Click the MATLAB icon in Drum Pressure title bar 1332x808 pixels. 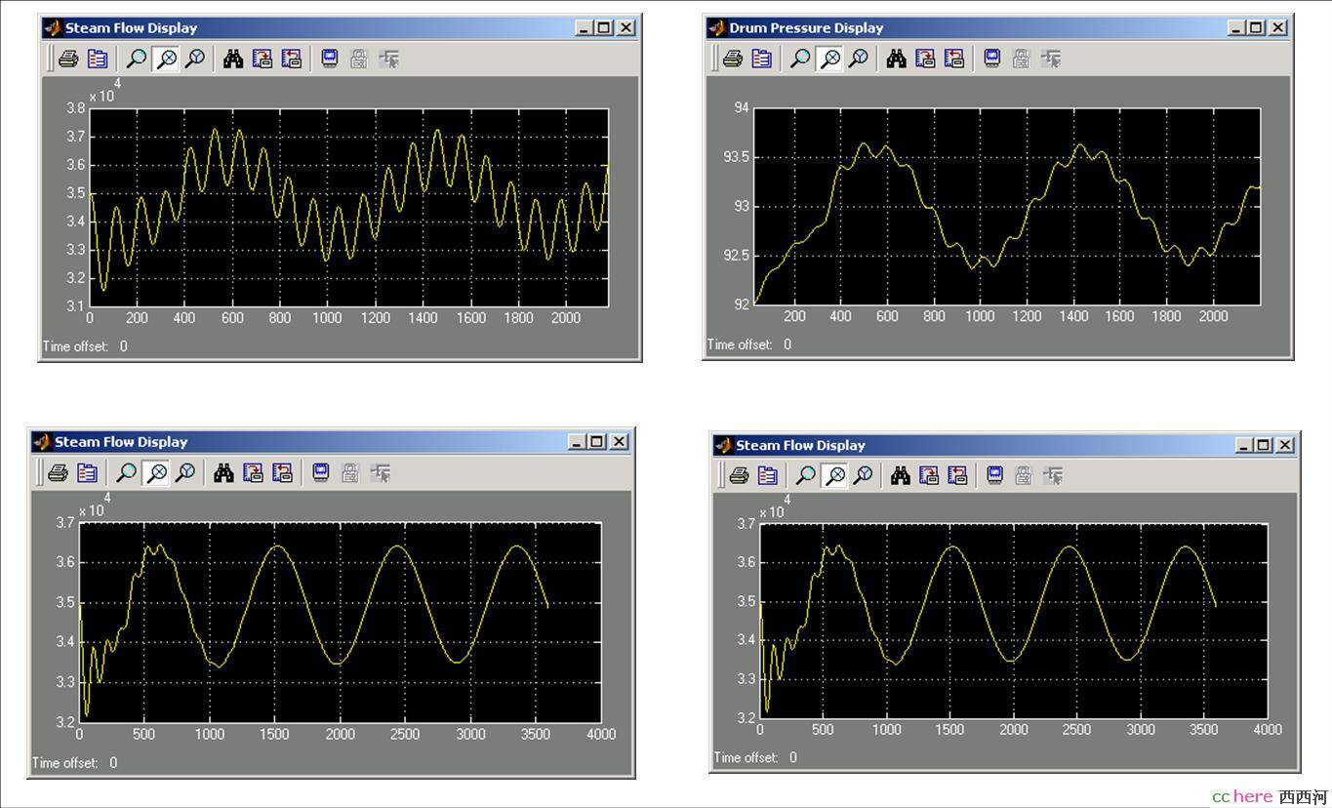coord(717,28)
